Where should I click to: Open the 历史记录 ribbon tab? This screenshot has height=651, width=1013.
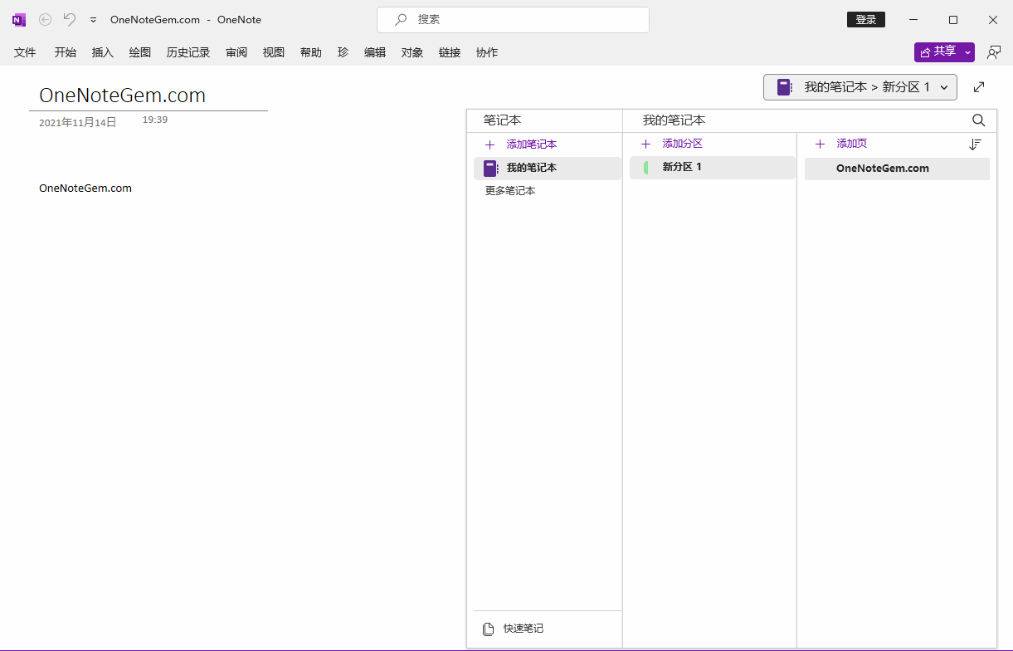pos(188,52)
